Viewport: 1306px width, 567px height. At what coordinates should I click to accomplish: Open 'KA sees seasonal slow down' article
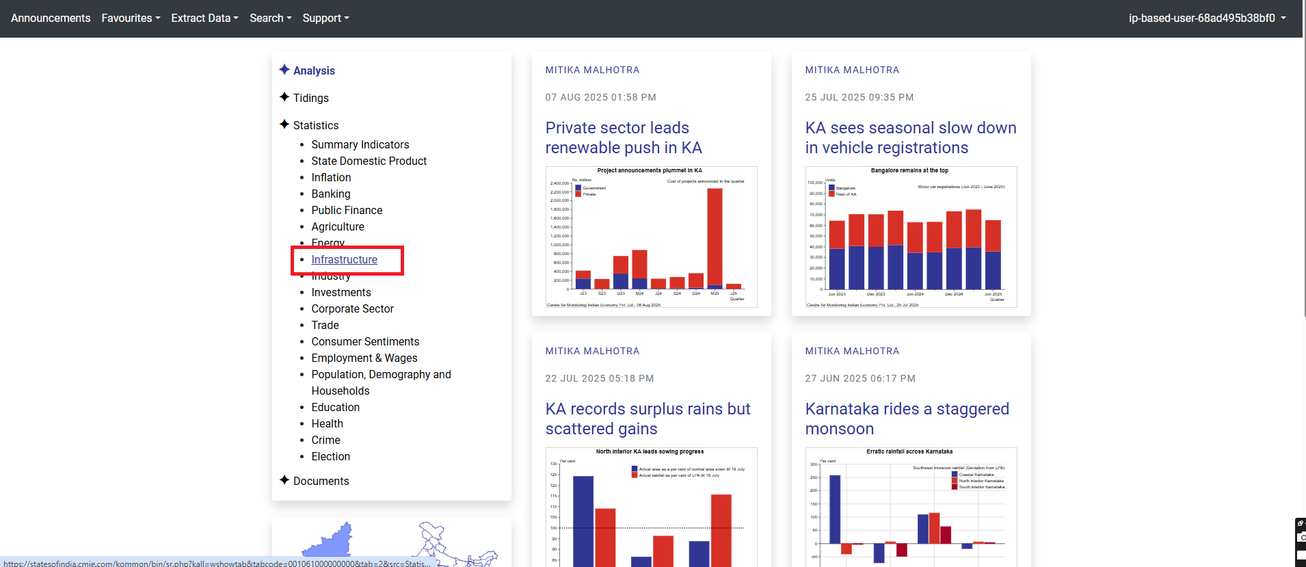[910, 137]
